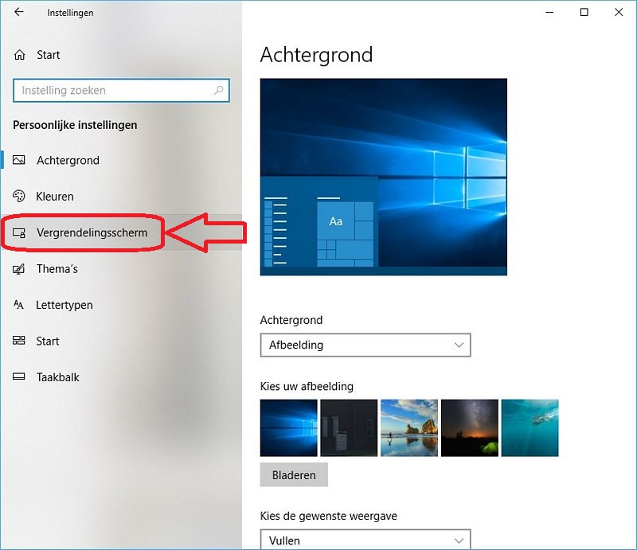Open the Start personalization page
637x550 pixels.
pos(121,341)
